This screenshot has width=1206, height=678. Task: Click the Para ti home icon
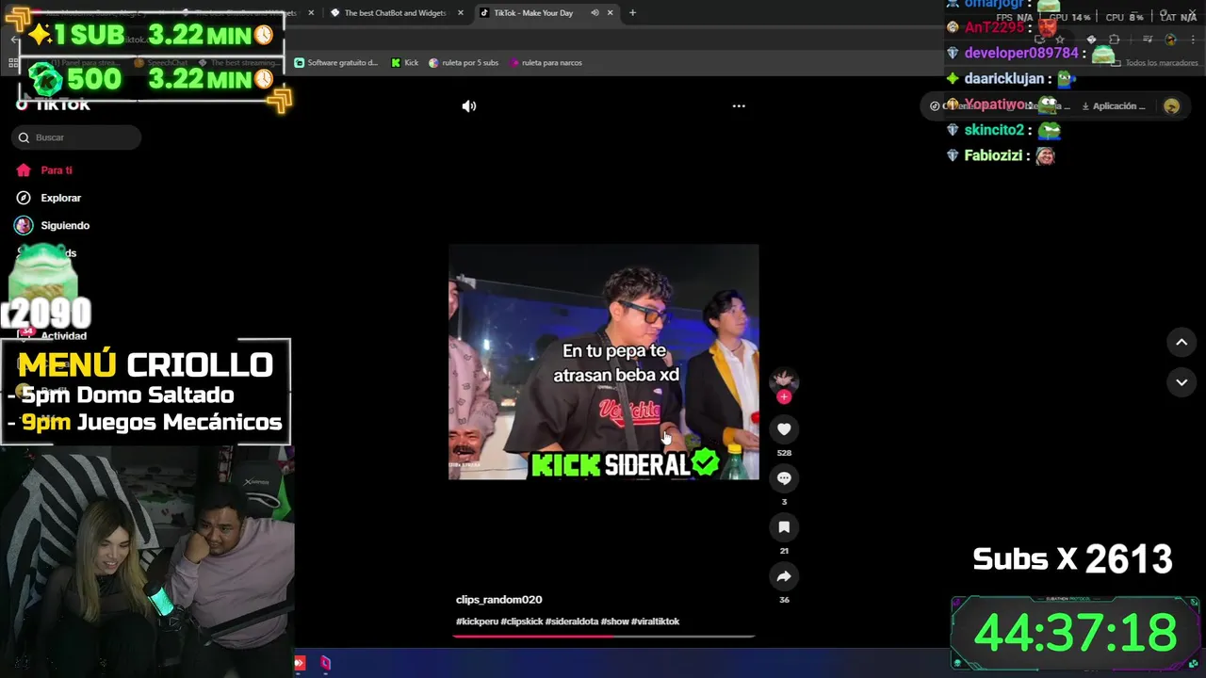coord(24,170)
